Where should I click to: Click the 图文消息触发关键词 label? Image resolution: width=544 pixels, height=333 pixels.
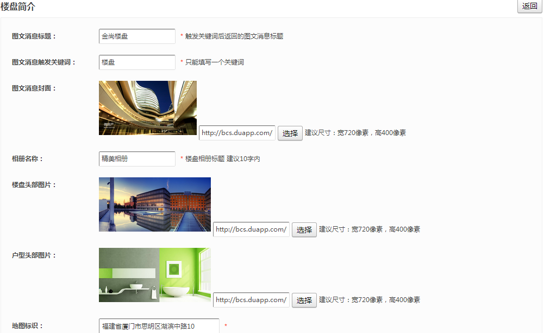click(44, 62)
